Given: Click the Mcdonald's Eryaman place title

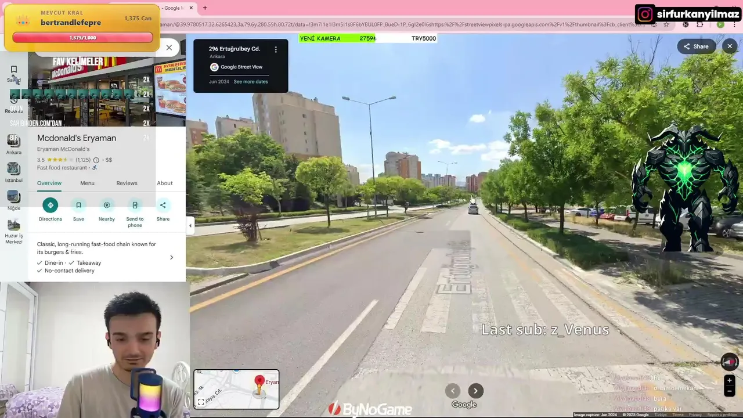Looking at the screenshot, I should 77,138.
